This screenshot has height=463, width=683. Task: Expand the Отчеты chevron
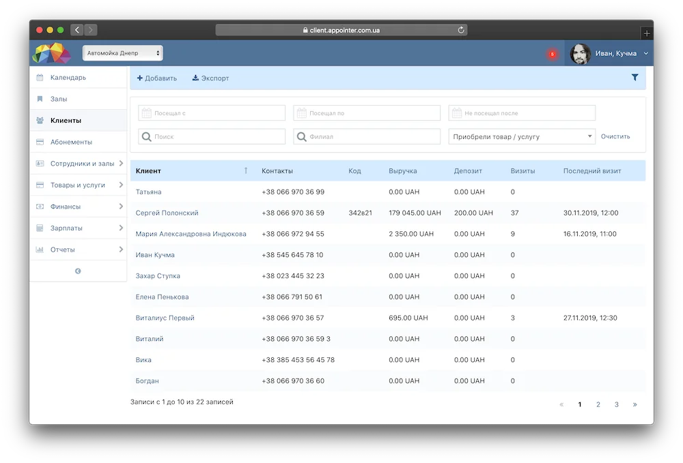coord(121,250)
